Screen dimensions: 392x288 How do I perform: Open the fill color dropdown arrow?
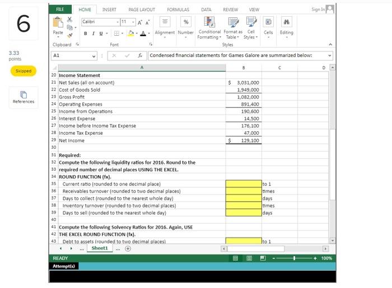(137, 34)
